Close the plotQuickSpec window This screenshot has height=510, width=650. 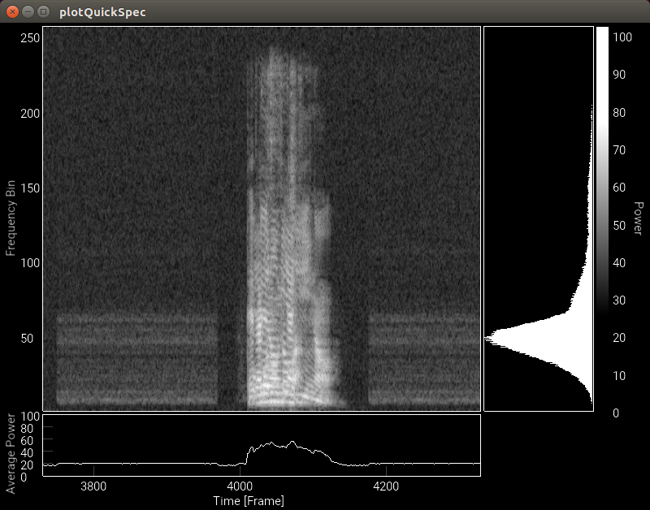13,12
